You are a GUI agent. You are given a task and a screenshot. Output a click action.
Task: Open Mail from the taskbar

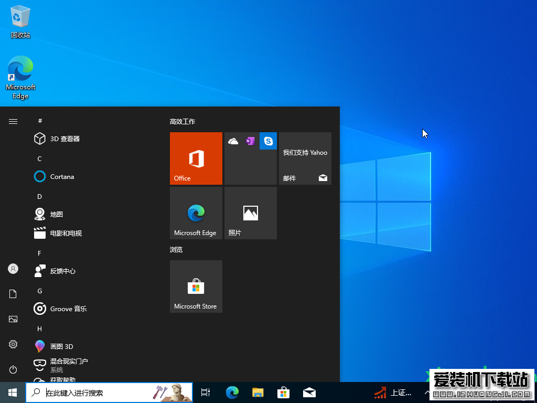pyautogui.click(x=309, y=393)
